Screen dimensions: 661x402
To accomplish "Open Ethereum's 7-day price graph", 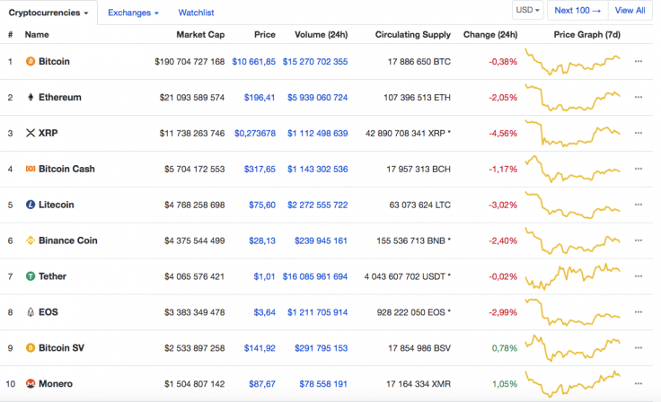I will point(572,97).
